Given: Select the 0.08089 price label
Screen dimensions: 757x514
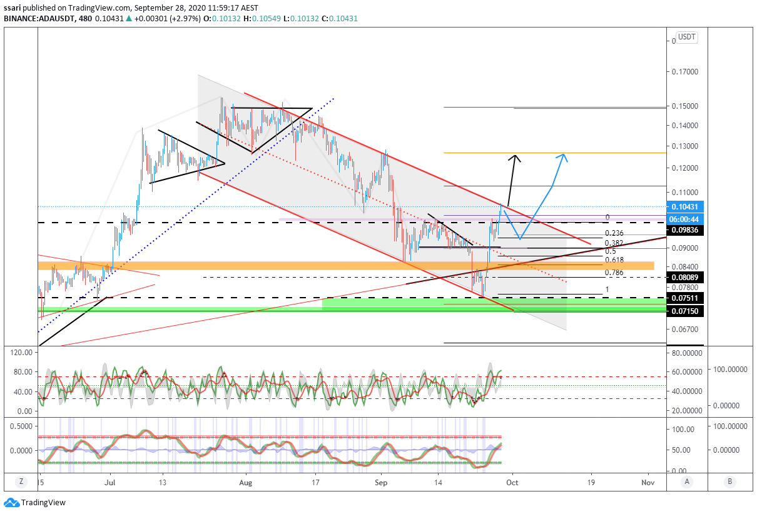Looking at the screenshot, I should (x=686, y=276).
